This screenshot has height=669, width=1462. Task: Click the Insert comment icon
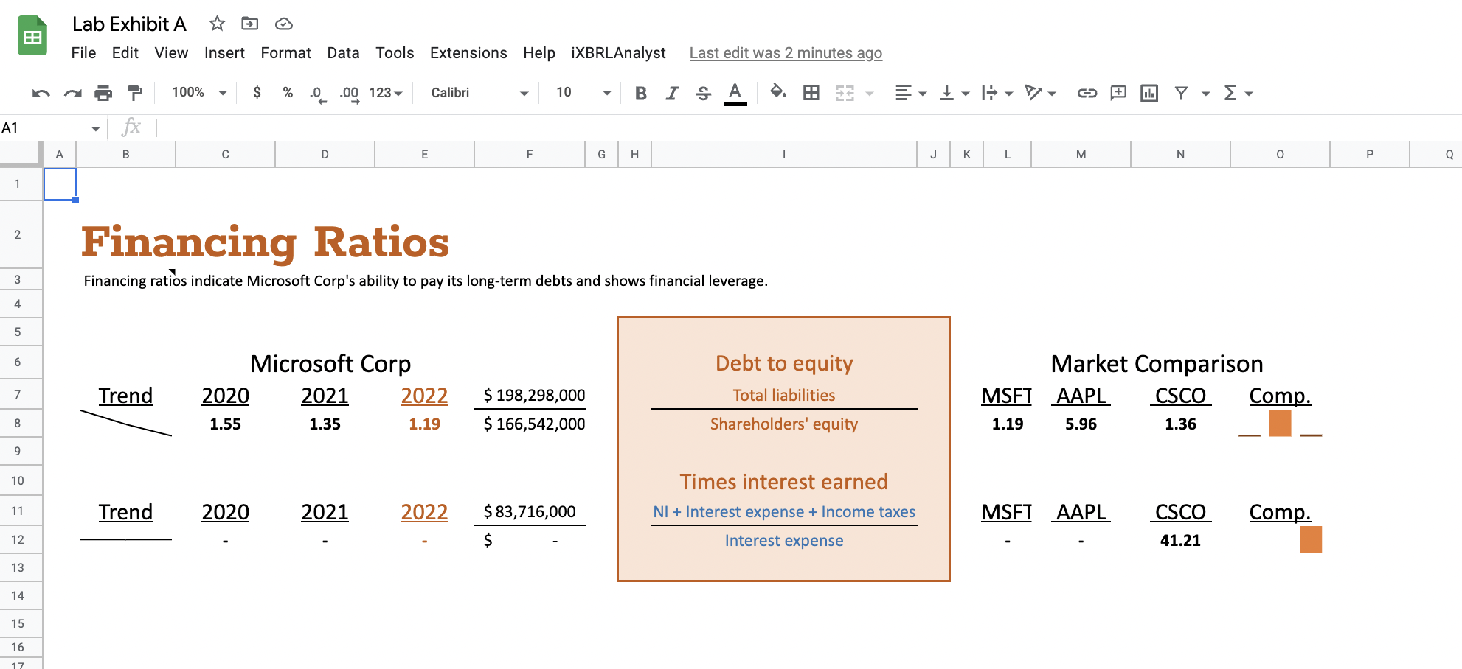point(1118,93)
